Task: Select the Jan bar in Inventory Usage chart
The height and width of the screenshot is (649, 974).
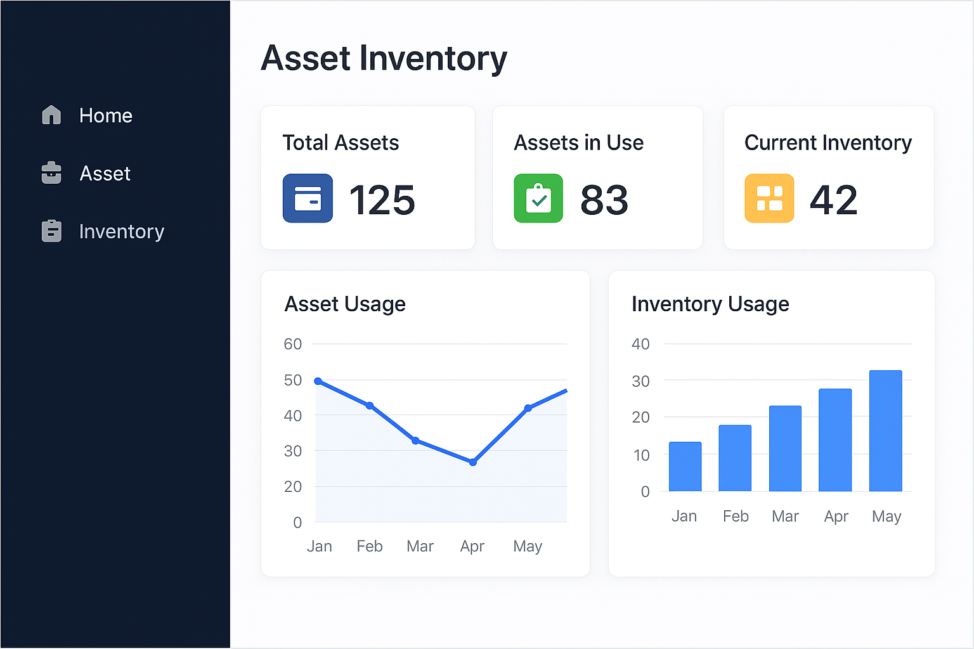Action: 685,466
